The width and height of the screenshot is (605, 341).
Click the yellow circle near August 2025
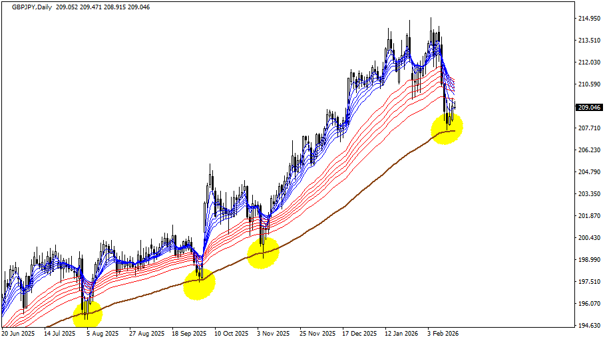87,314
